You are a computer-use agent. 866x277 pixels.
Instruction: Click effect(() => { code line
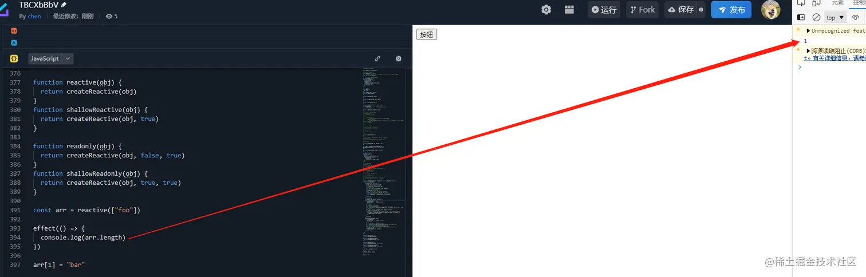tap(59, 228)
